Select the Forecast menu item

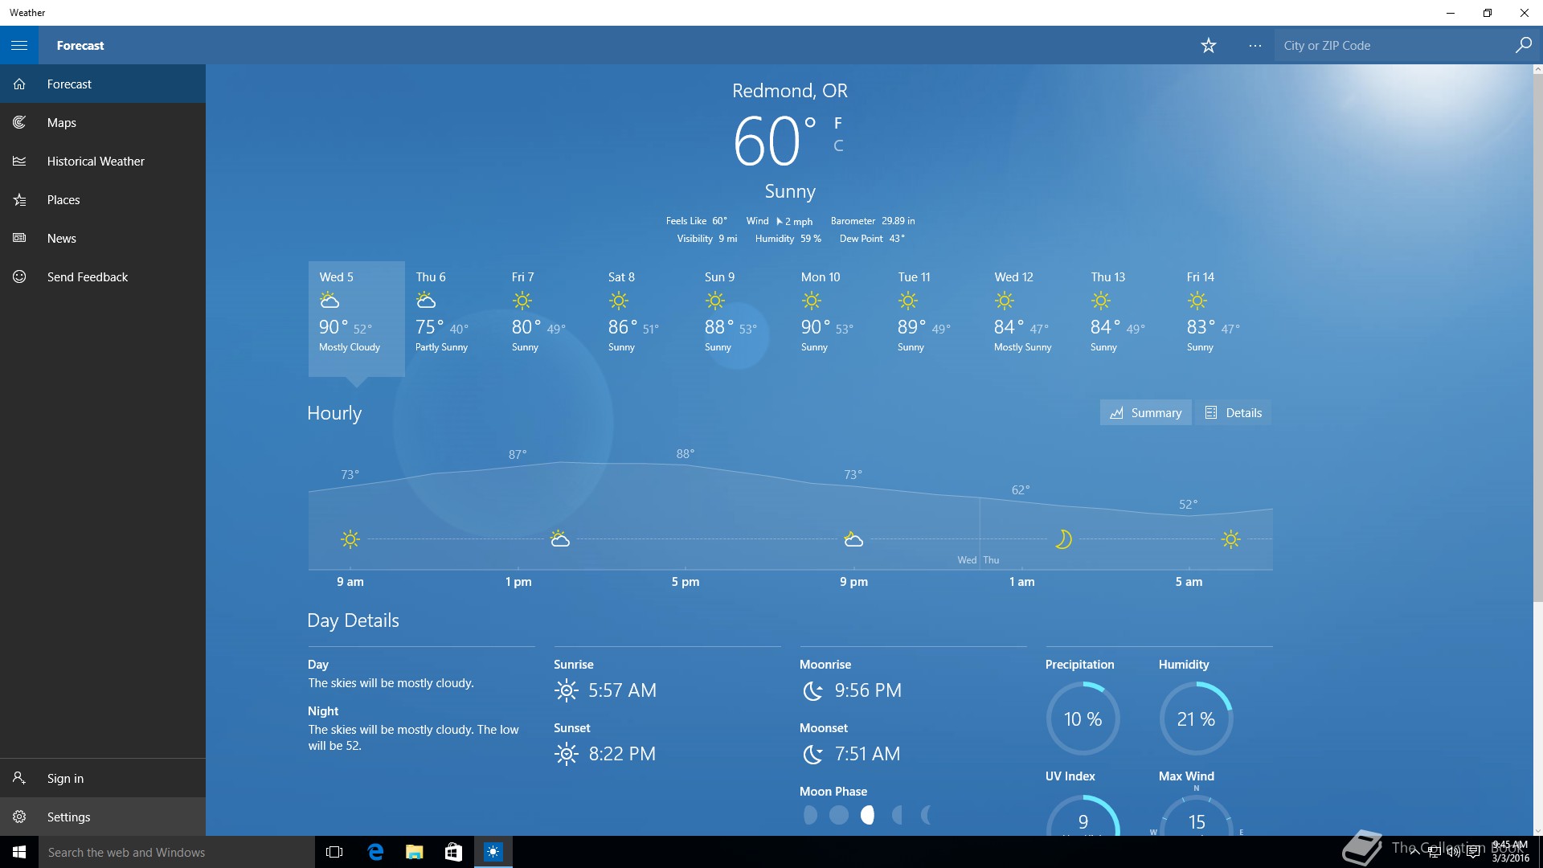coord(69,84)
